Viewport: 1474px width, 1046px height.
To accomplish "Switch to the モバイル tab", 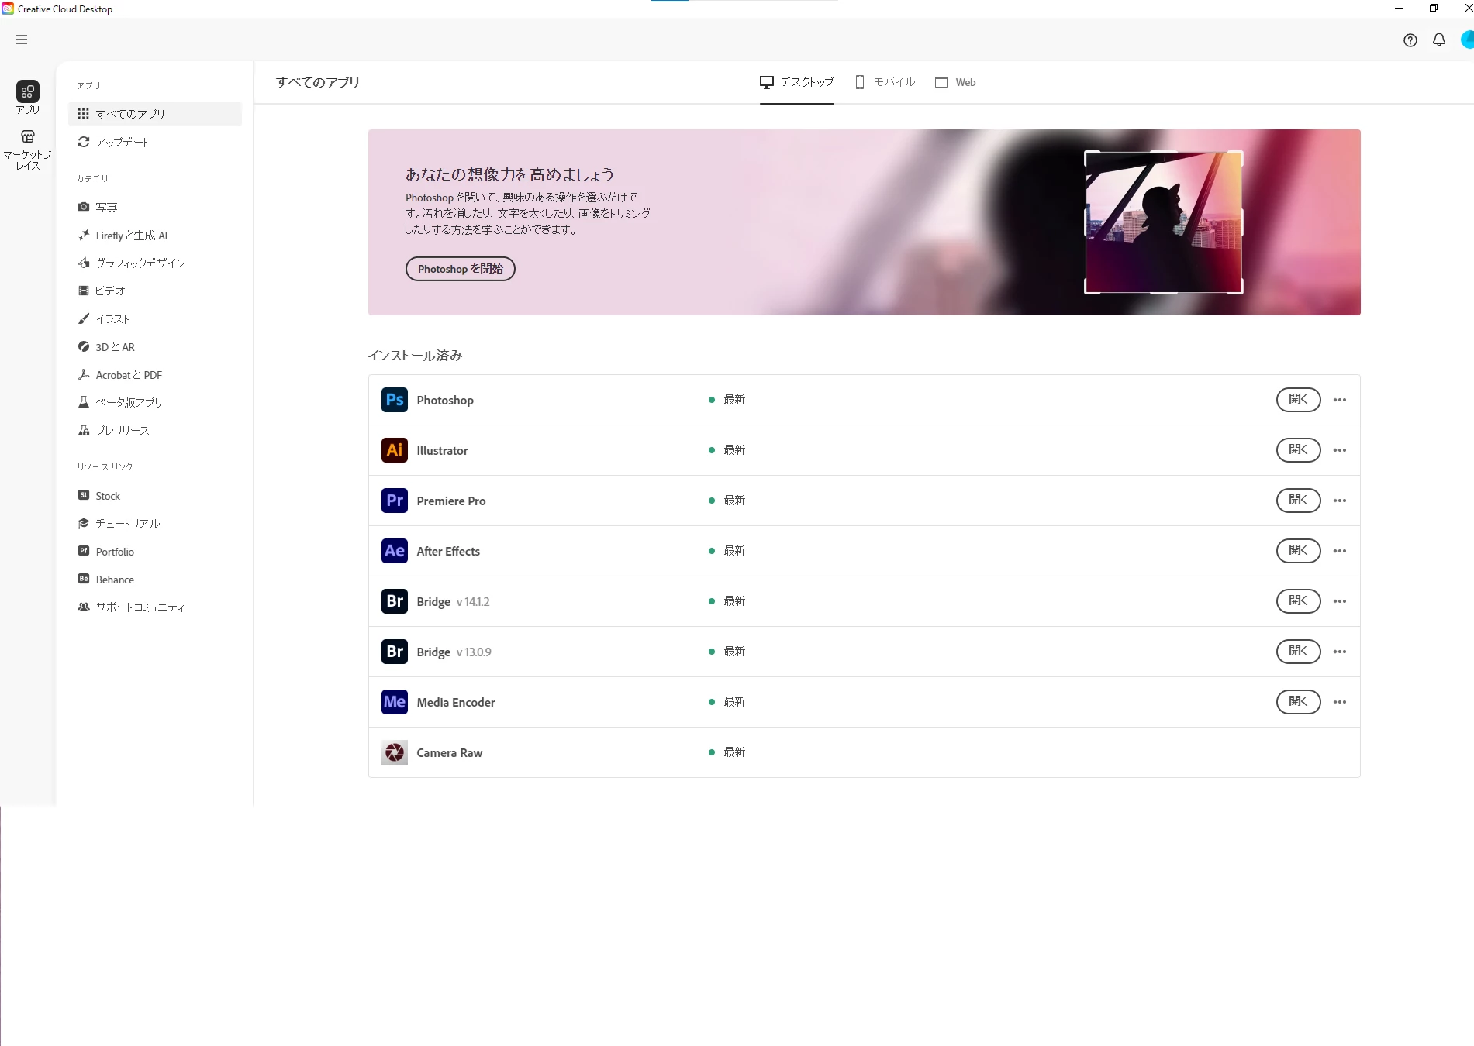I will 885,82.
